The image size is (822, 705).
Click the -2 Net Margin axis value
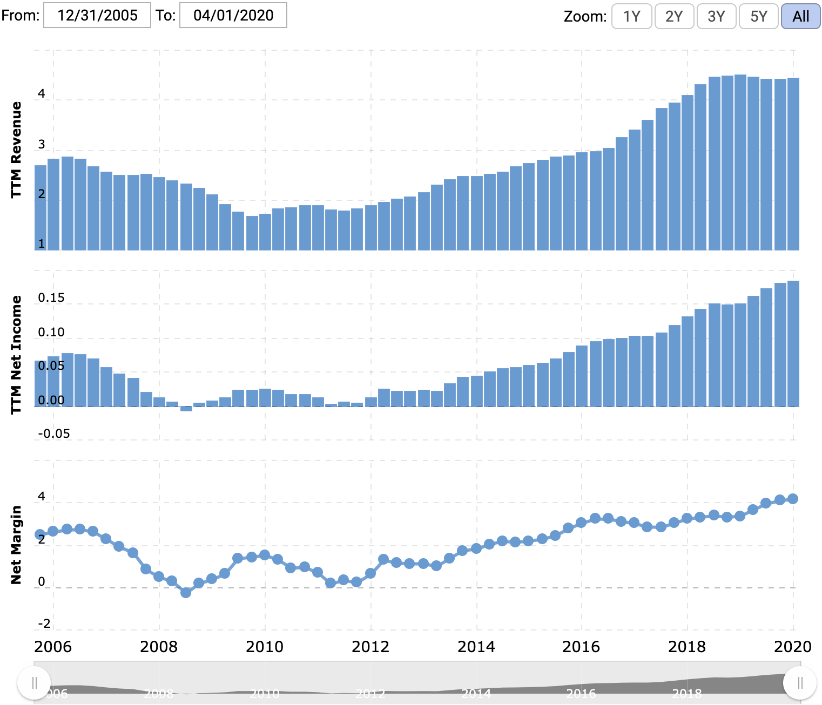[x=44, y=624]
